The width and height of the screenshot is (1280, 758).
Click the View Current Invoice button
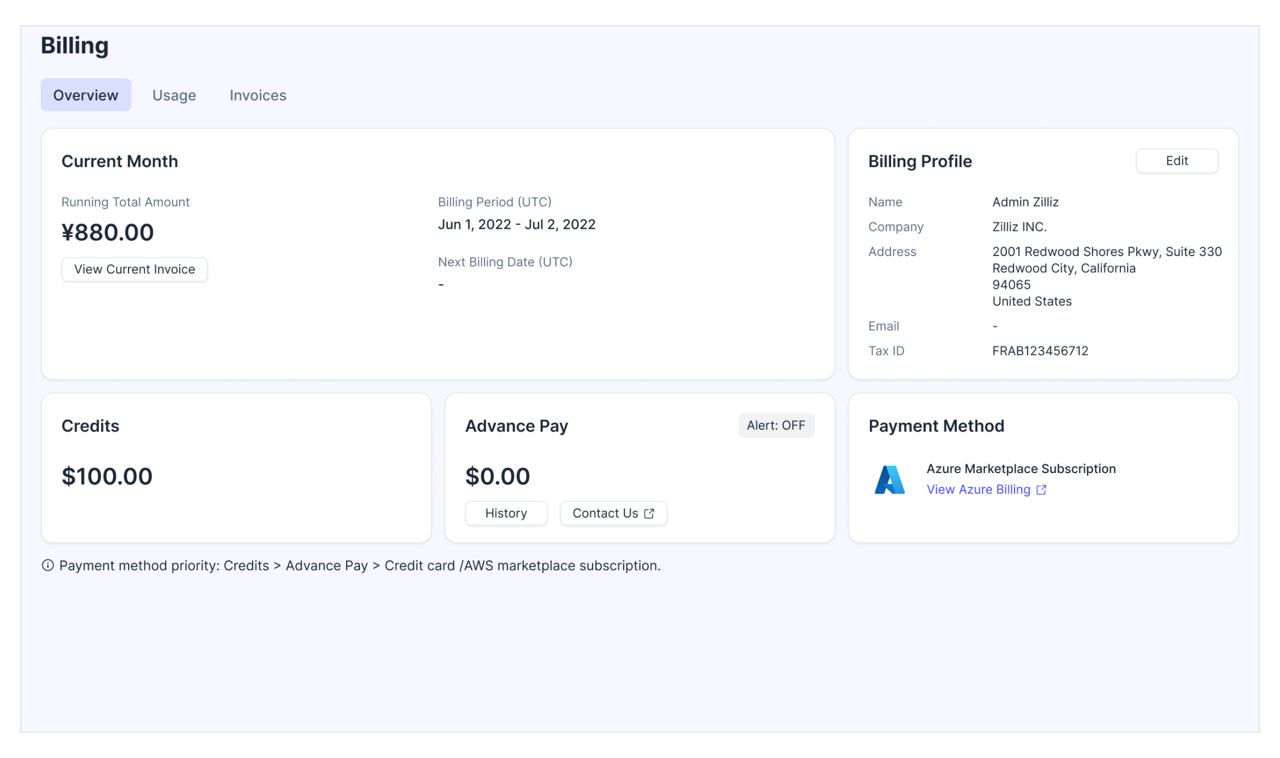tap(135, 269)
